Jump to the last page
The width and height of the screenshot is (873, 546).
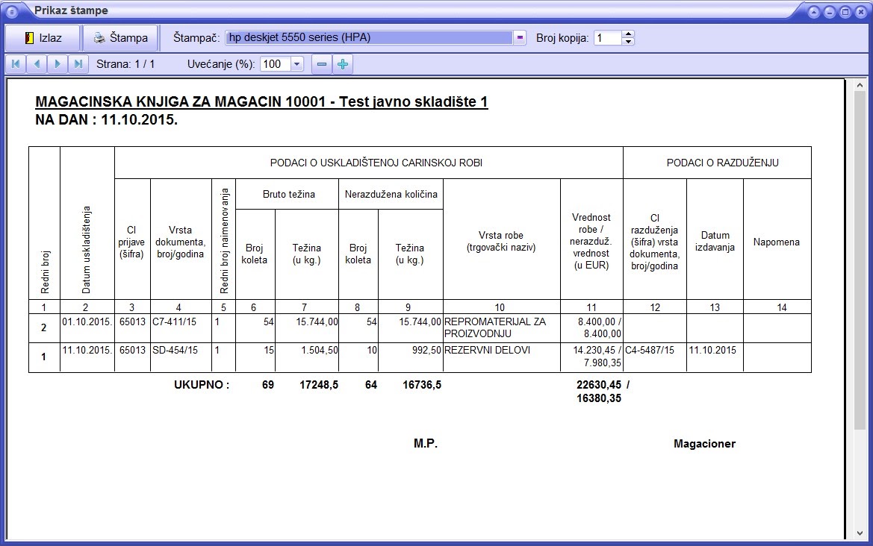click(78, 64)
